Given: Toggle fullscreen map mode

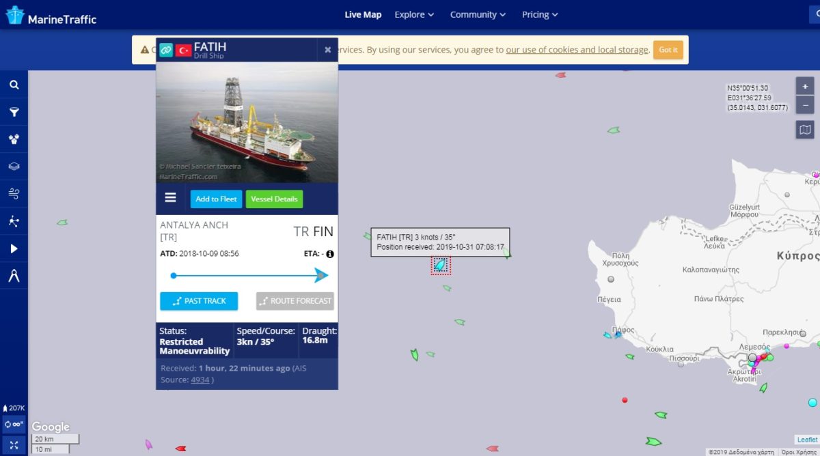Looking at the screenshot, I should [x=14, y=445].
